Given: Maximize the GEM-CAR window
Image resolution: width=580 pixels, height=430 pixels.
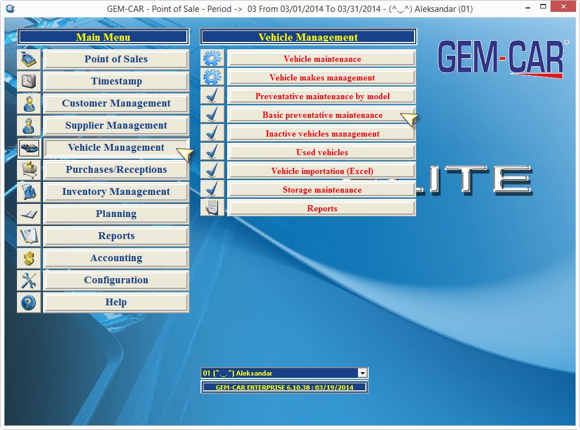Looking at the screenshot, I should coord(543,7).
